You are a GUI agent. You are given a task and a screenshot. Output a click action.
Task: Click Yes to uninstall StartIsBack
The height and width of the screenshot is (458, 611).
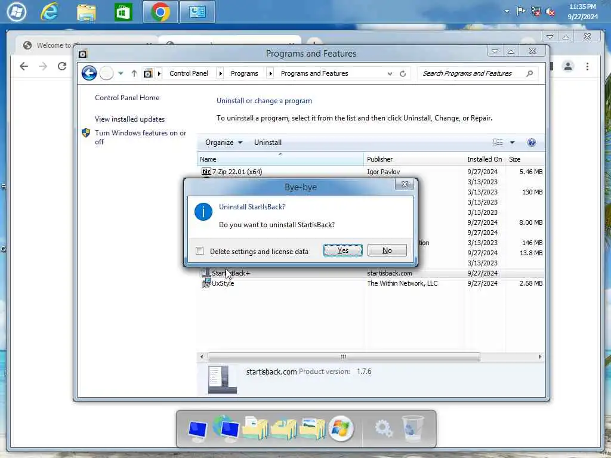click(x=343, y=250)
